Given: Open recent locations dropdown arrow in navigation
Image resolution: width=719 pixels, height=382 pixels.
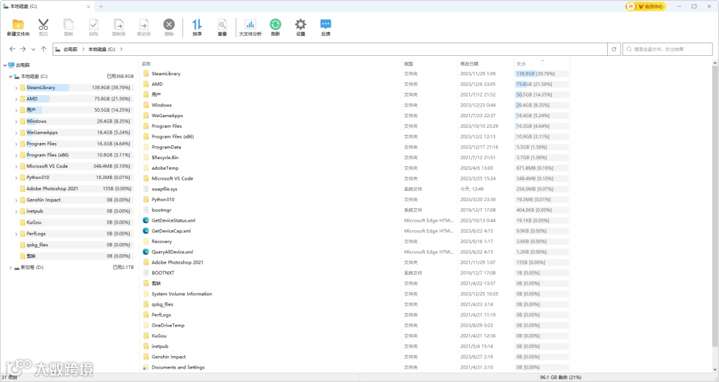Looking at the screenshot, I should 33,49.
